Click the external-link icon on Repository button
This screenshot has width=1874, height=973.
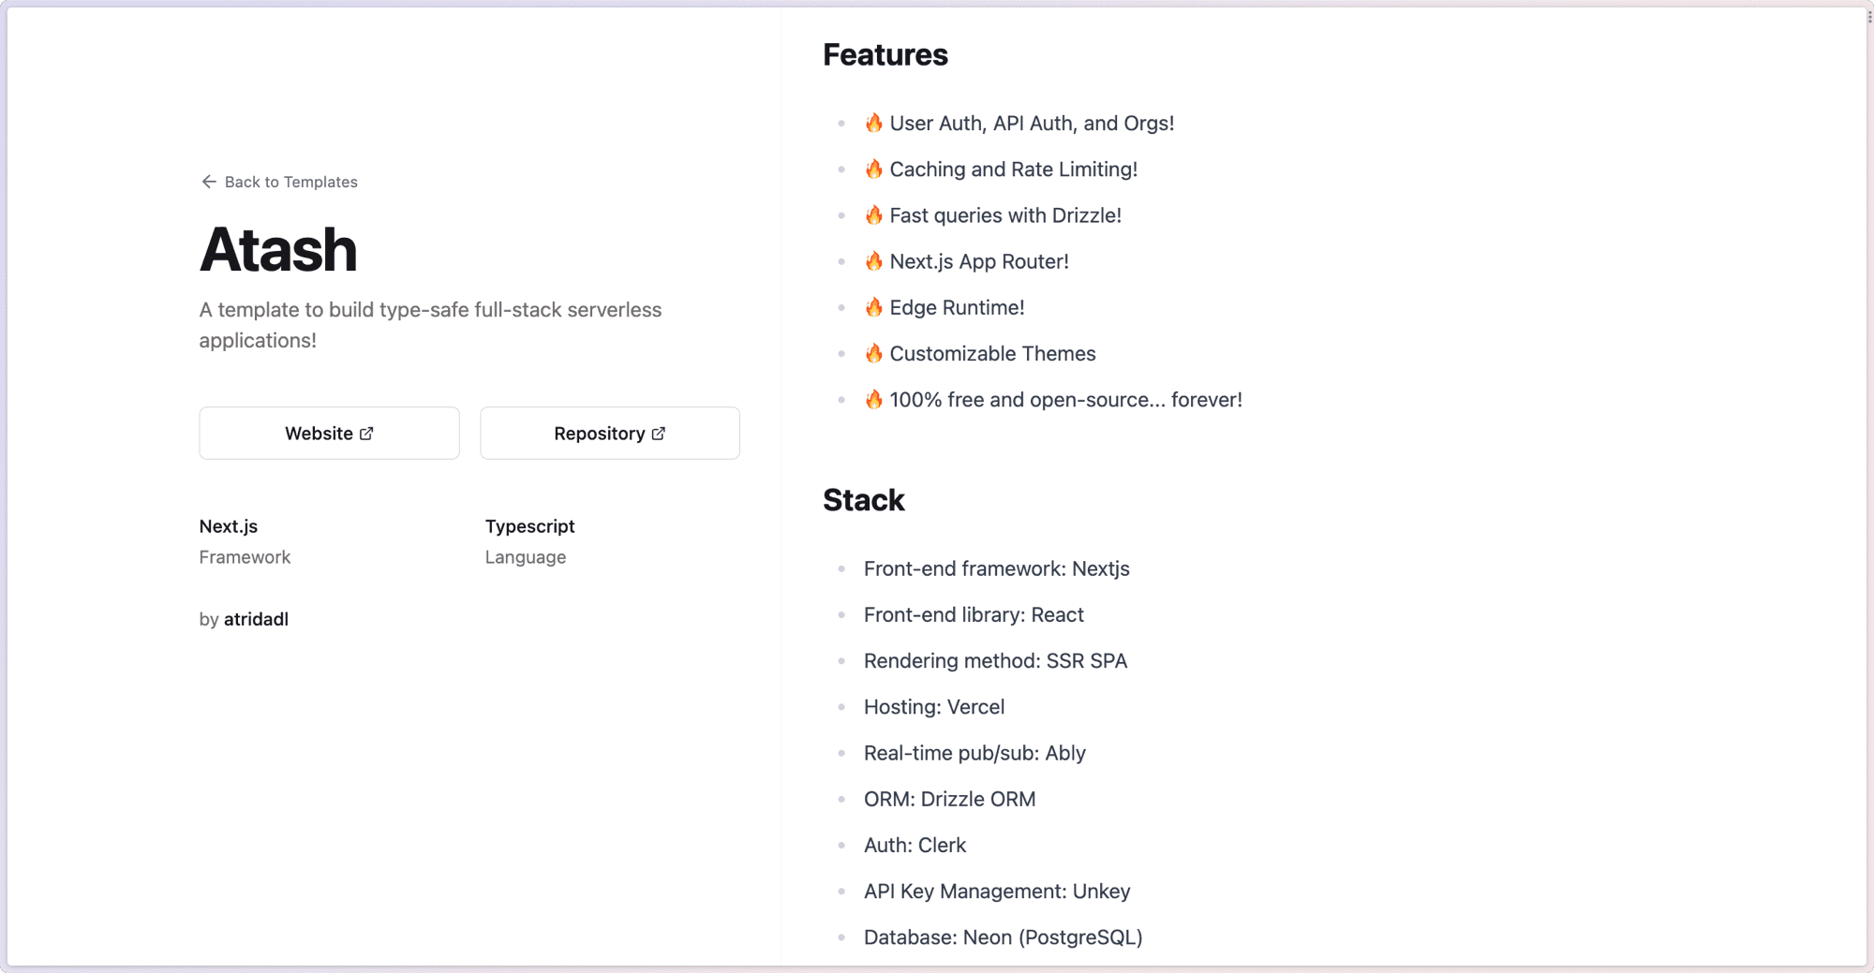659,434
